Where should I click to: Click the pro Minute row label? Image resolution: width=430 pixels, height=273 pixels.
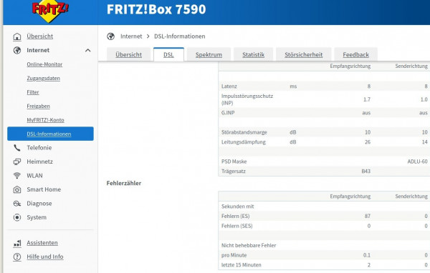(x=234, y=255)
